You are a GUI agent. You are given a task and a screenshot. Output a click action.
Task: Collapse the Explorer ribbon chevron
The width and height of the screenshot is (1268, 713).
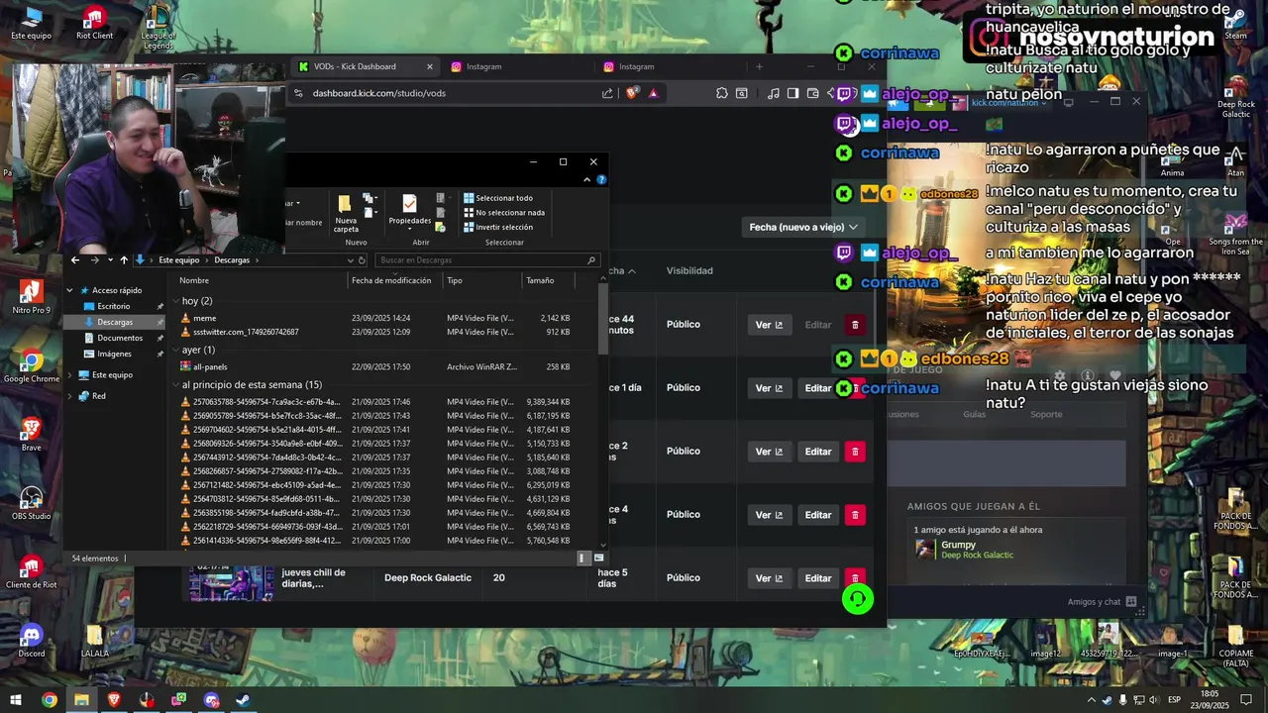pyautogui.click(x=586, y=180)
